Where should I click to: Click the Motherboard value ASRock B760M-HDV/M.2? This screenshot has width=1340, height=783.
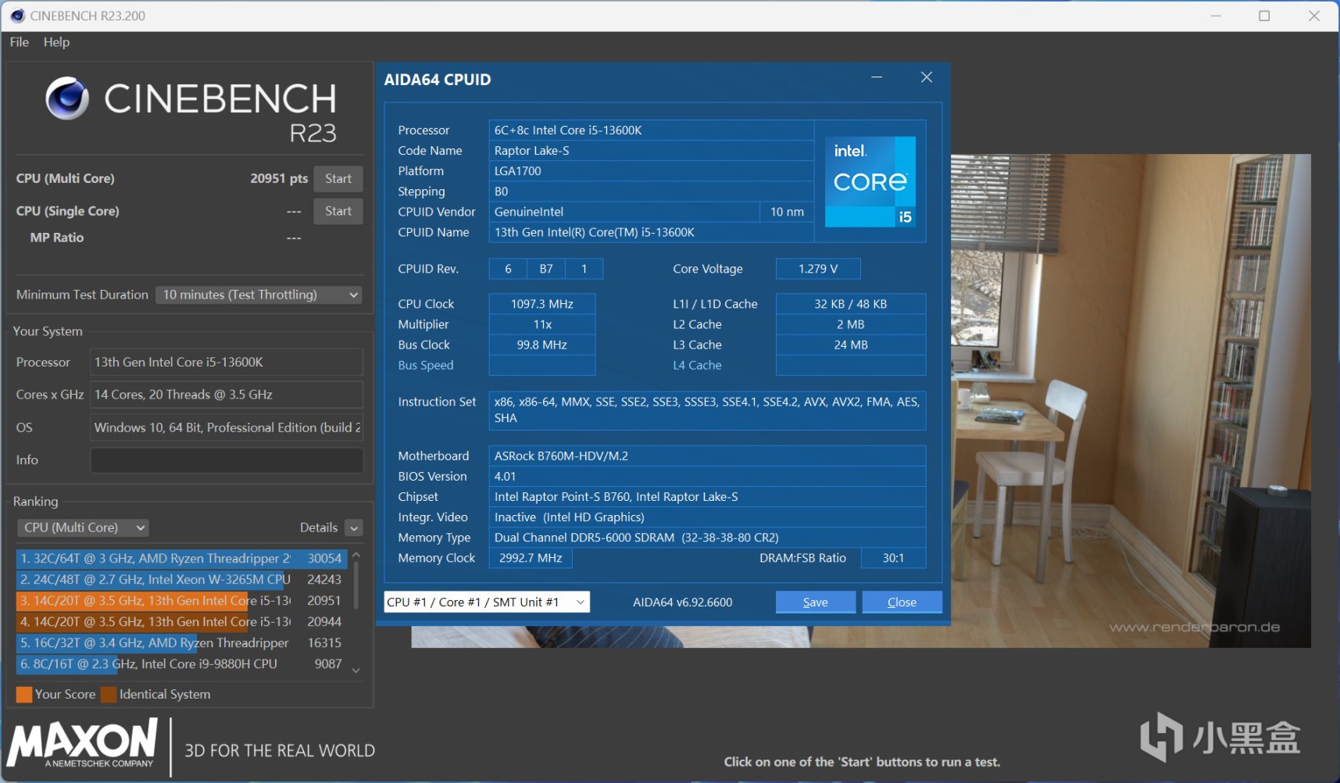click(708, 456)
